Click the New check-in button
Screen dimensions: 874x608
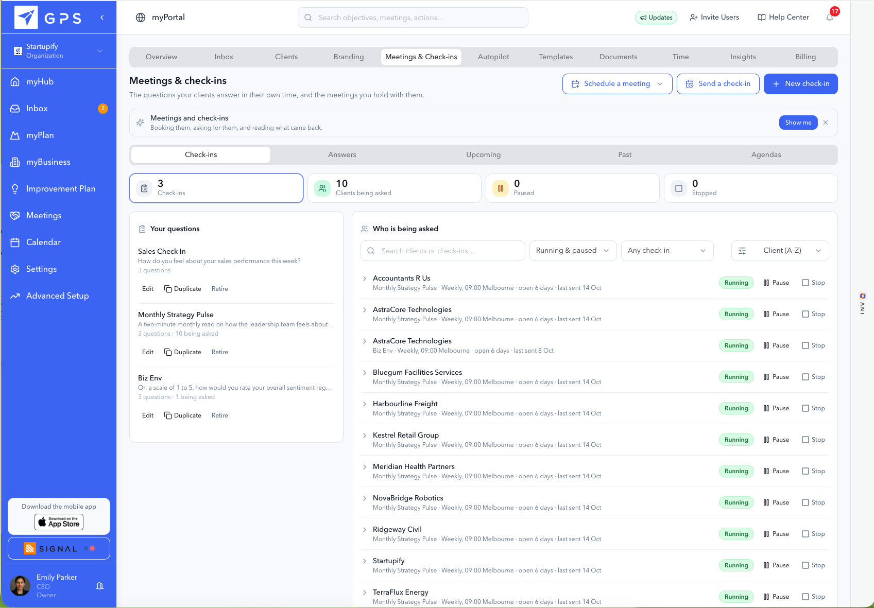[800, 84]
